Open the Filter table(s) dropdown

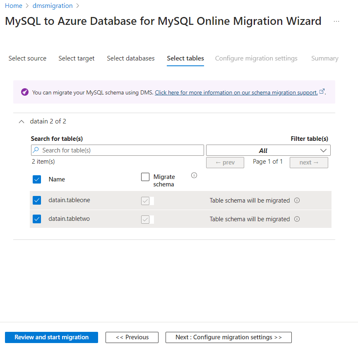[268, 150]
